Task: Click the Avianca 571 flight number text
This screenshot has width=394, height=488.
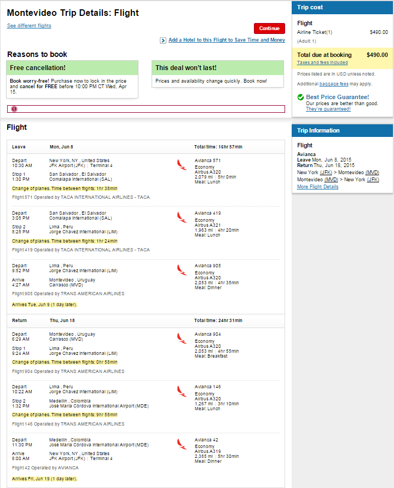Action: (208, 160)
